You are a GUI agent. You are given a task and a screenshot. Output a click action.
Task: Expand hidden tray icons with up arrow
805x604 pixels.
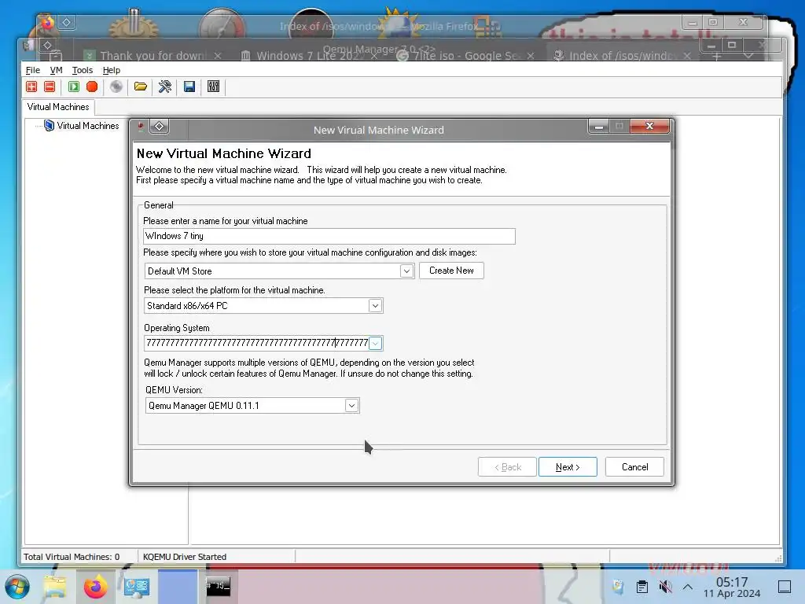point(688,587)
